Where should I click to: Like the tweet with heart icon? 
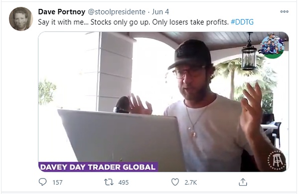(175, 182)
